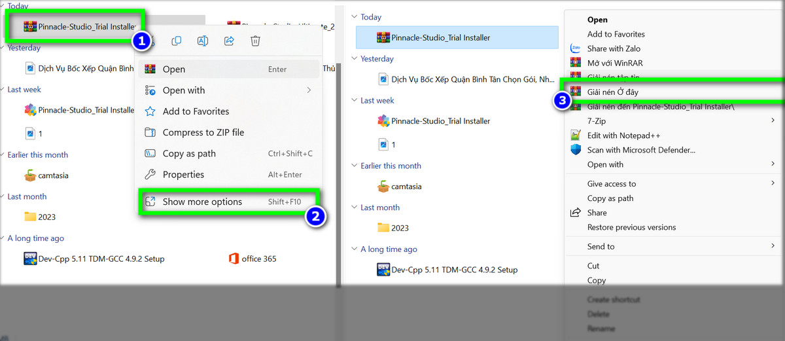The image size is (785, 341).
Task: Click the star icon beside Add to Favorites
Action: pos(150,111)
